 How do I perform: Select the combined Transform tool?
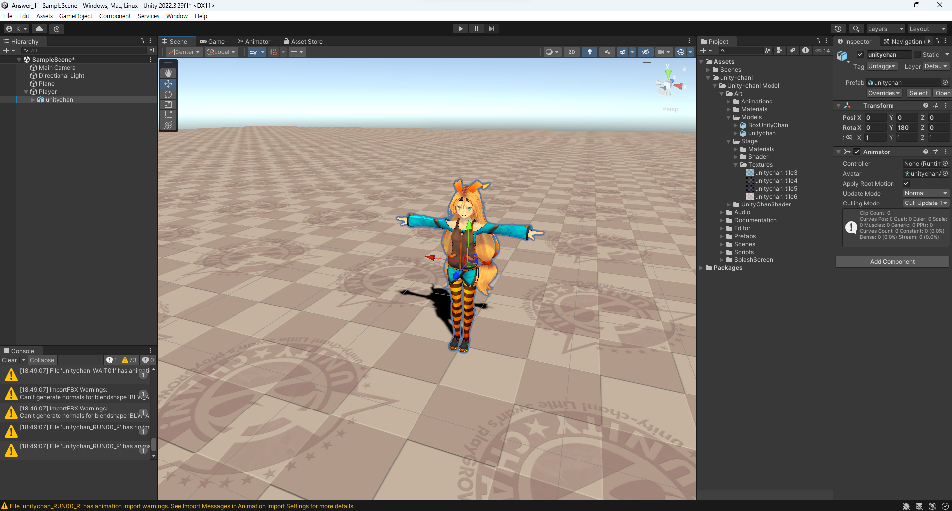[168, 125]
